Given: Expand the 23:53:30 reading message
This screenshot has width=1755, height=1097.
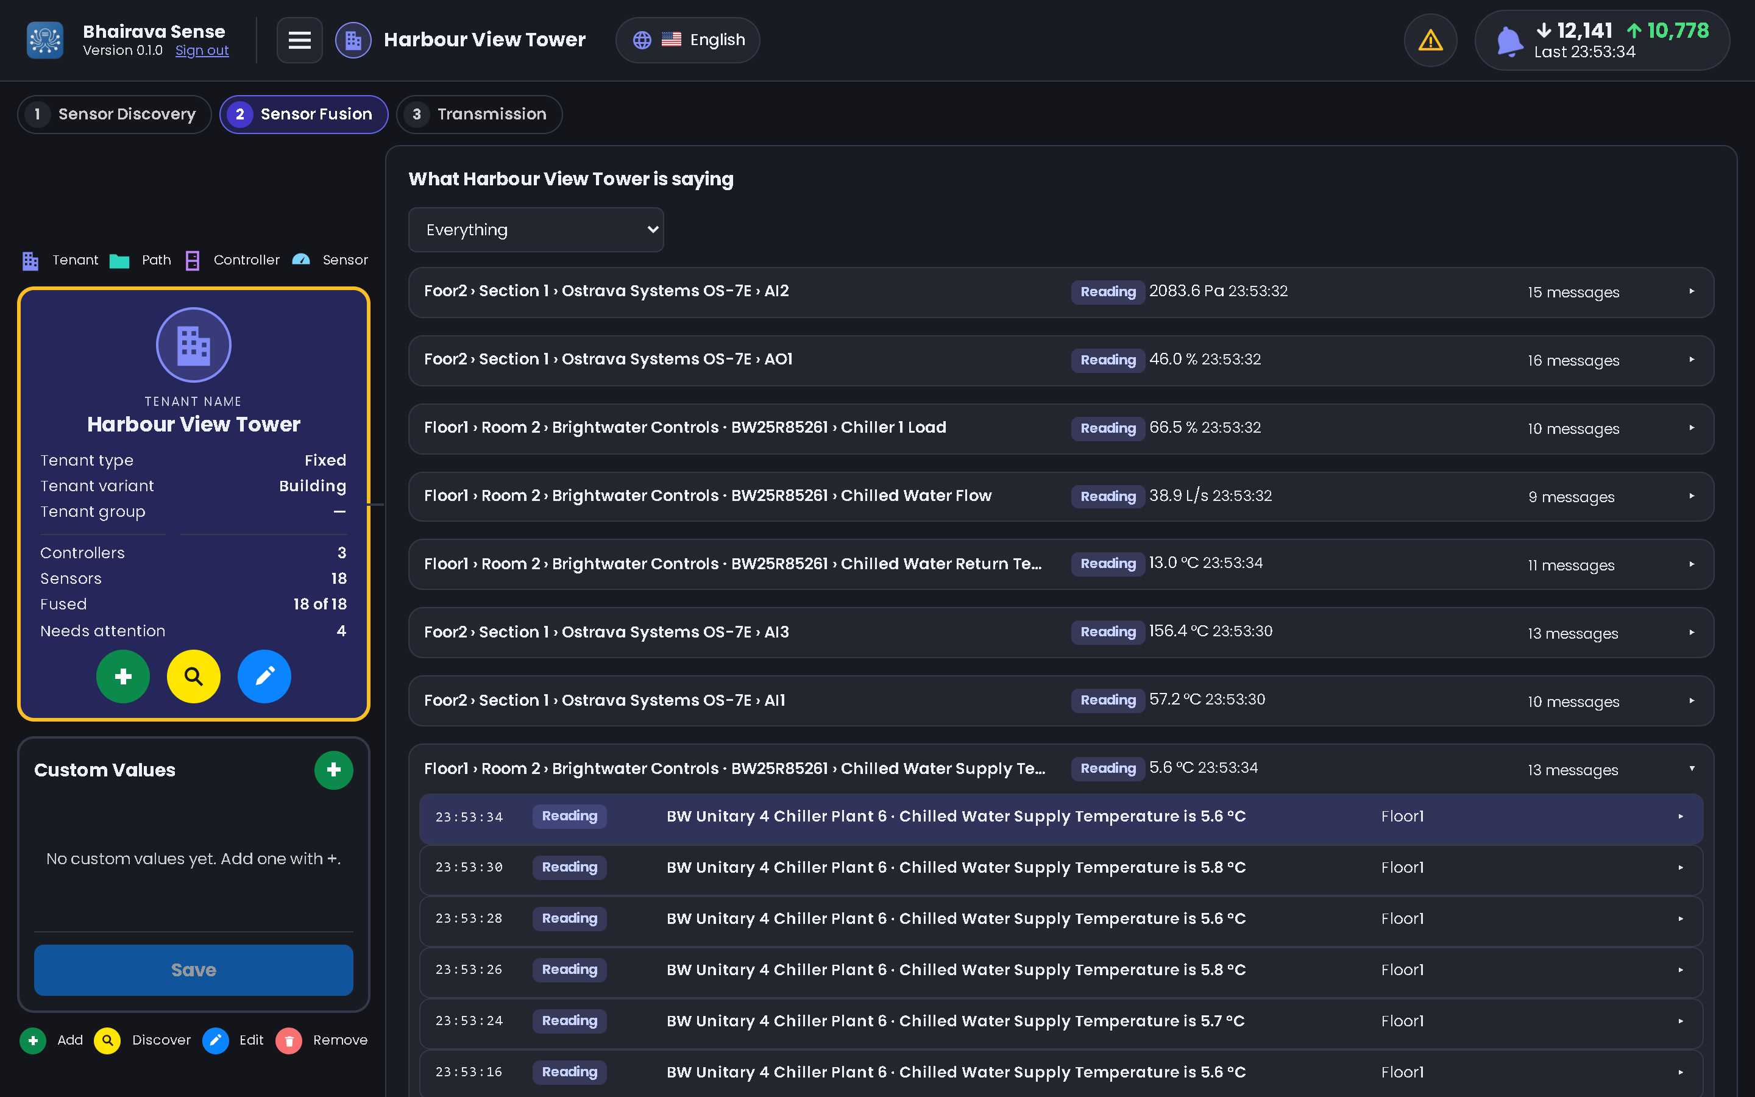Looking at the screenshot, I should click(x=1061, y=868).
